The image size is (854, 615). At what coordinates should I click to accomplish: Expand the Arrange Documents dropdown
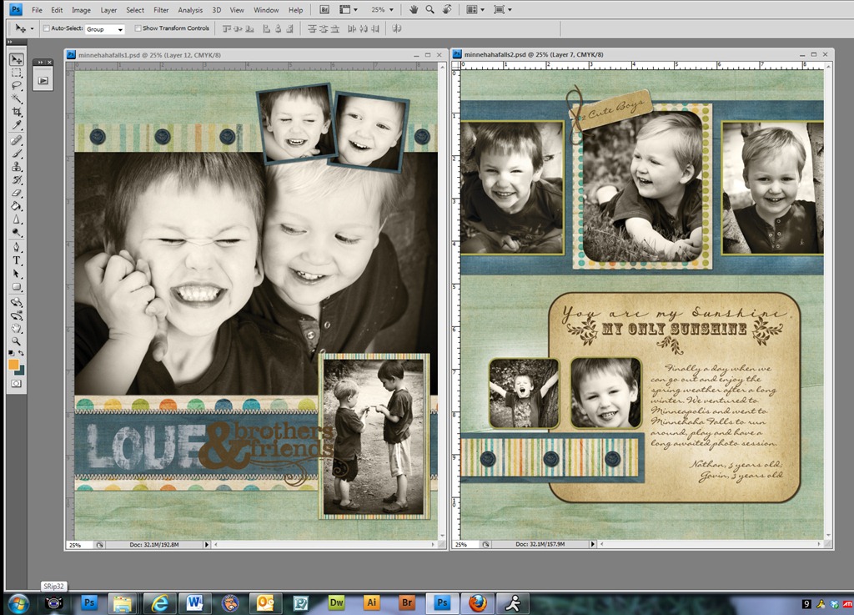point(475,10)
